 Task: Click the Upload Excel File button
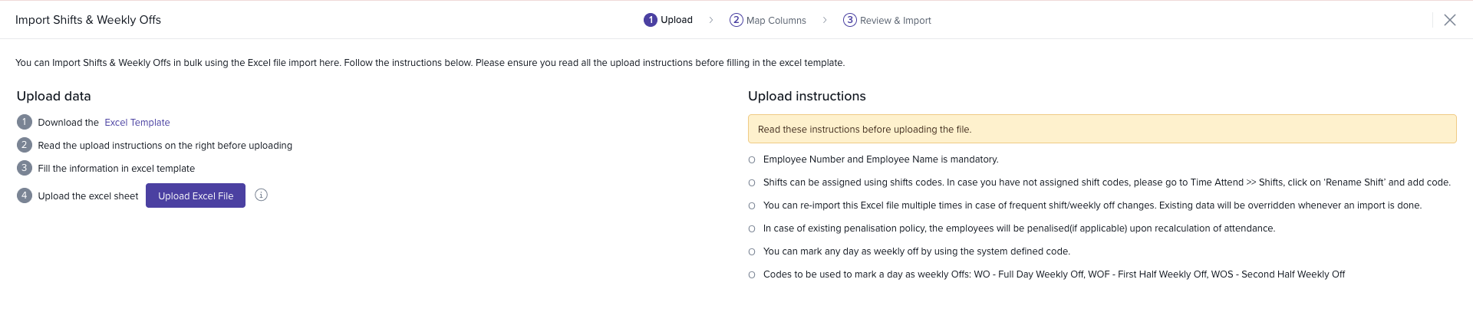tap(196, 195)
